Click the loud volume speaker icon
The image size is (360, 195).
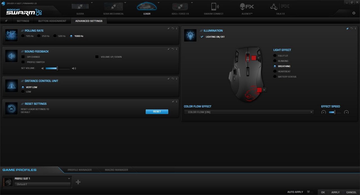pos(74,68)
